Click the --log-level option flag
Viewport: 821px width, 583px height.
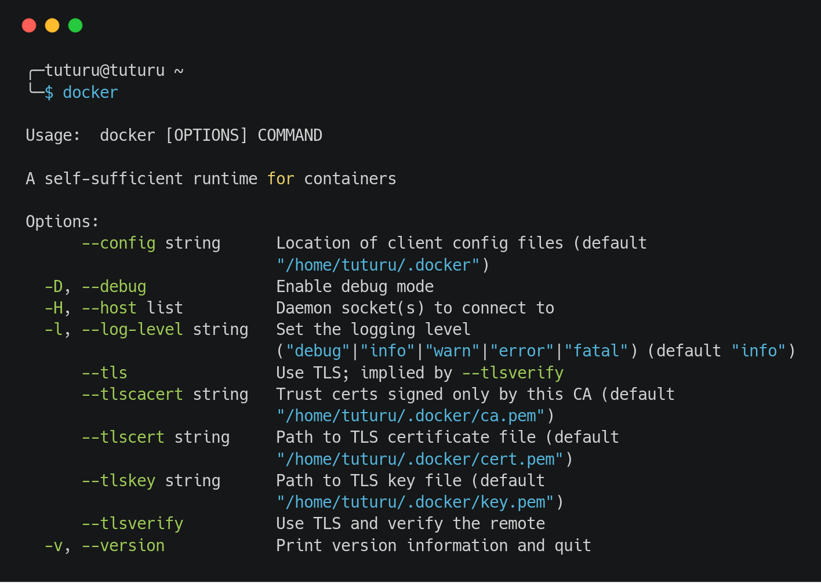132,330
